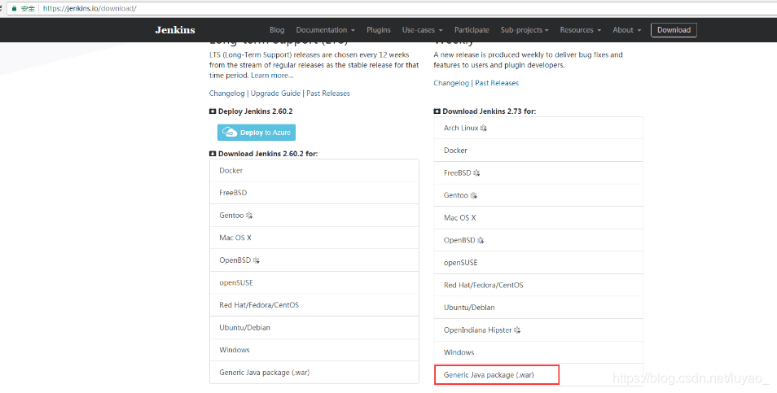Select openSUSE in the 2.73 list
Image resolution: width=777 pixels, height=393 pixels.
(538, 262)
